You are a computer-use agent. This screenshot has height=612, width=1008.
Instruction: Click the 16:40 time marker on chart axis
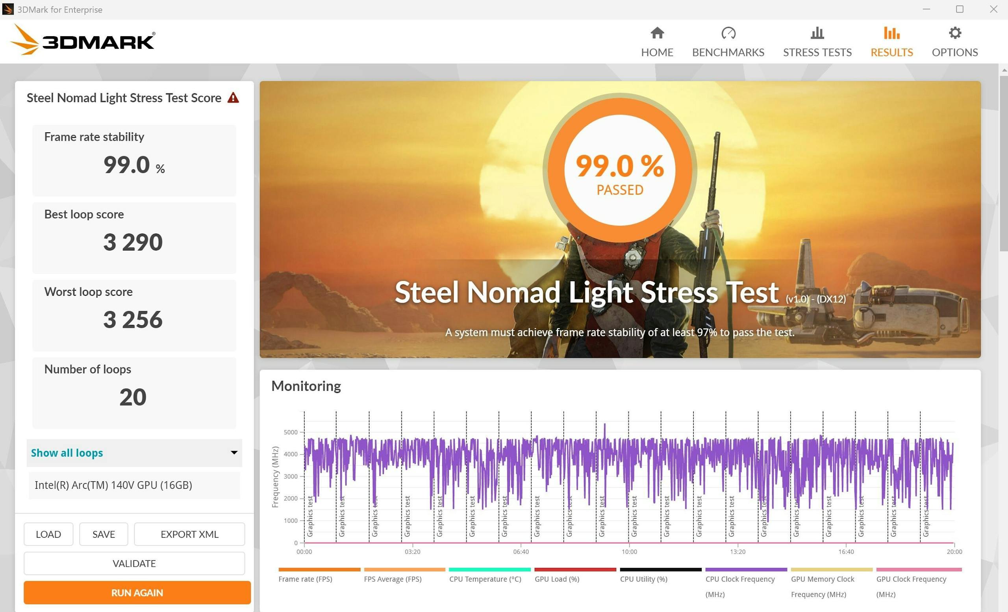[x=846, y=552]
